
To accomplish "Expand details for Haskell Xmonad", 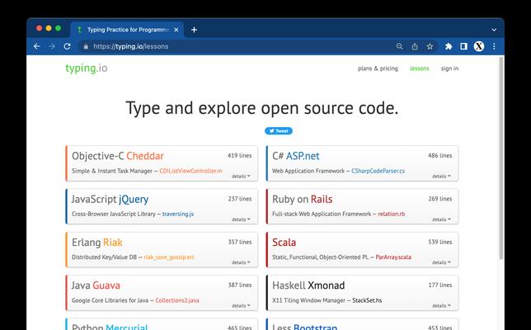I will pyautogui.click(x=441, y=305).
